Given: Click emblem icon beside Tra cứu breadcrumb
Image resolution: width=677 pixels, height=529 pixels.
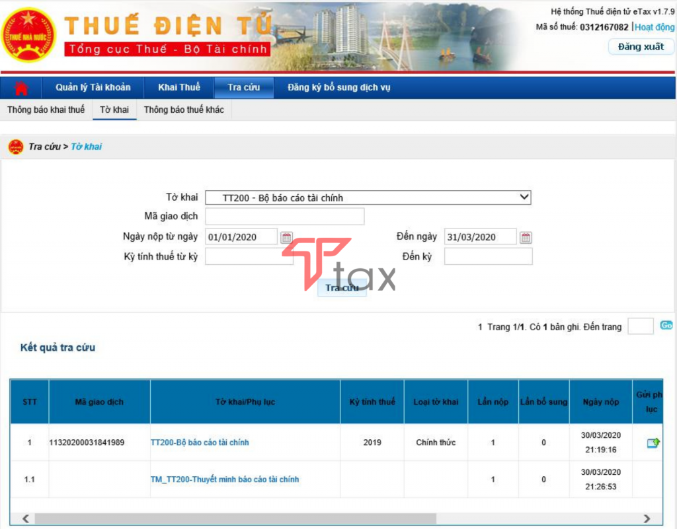Looking at the screenshot, I should (17, 146).
